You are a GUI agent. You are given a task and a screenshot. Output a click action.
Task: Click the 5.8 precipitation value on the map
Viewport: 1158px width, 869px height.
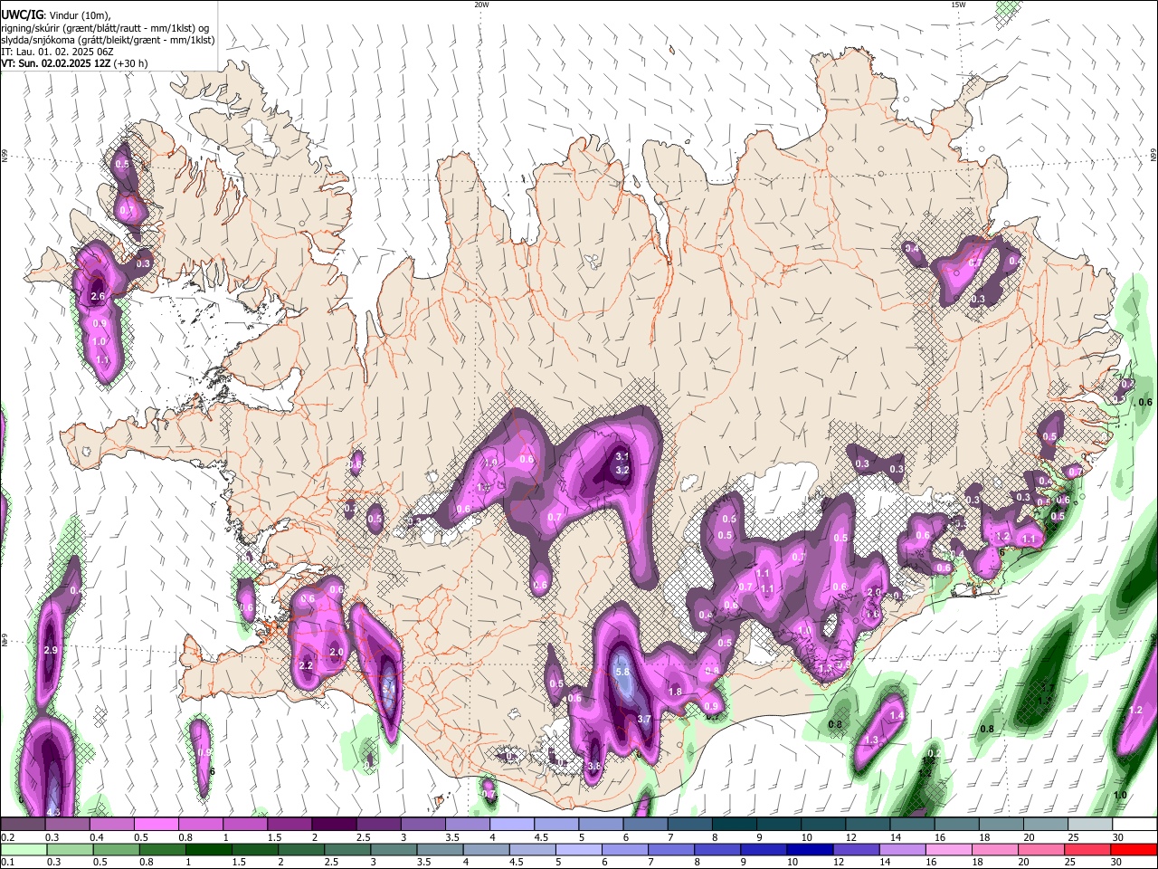point(622,672)
